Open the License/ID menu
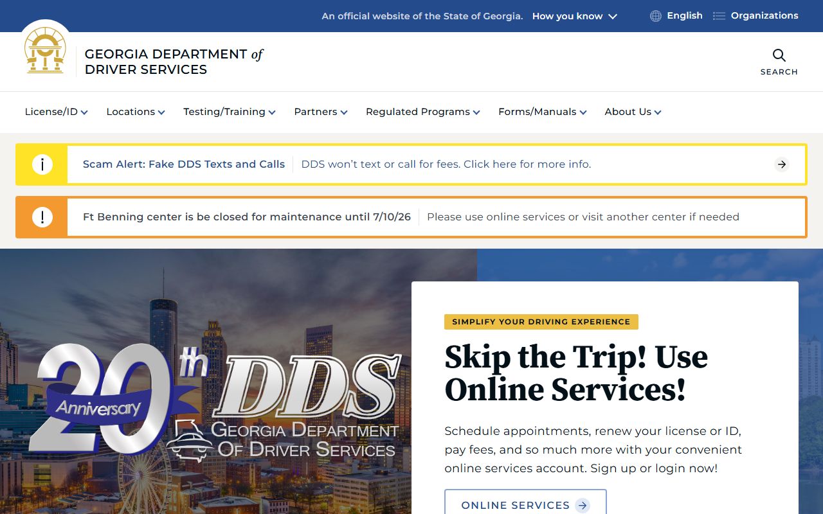Image resolution: width=823 pixels, height=514 pixels. (x=56, y=112)
